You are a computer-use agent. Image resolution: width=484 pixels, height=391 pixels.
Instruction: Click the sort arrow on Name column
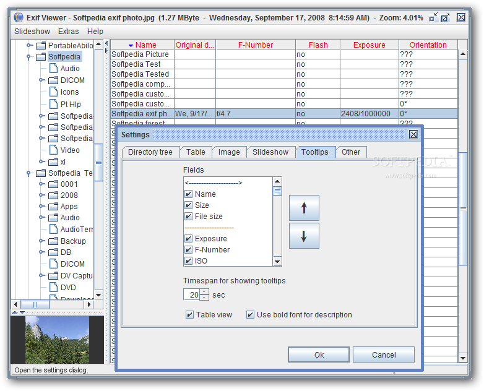point(131,45)
